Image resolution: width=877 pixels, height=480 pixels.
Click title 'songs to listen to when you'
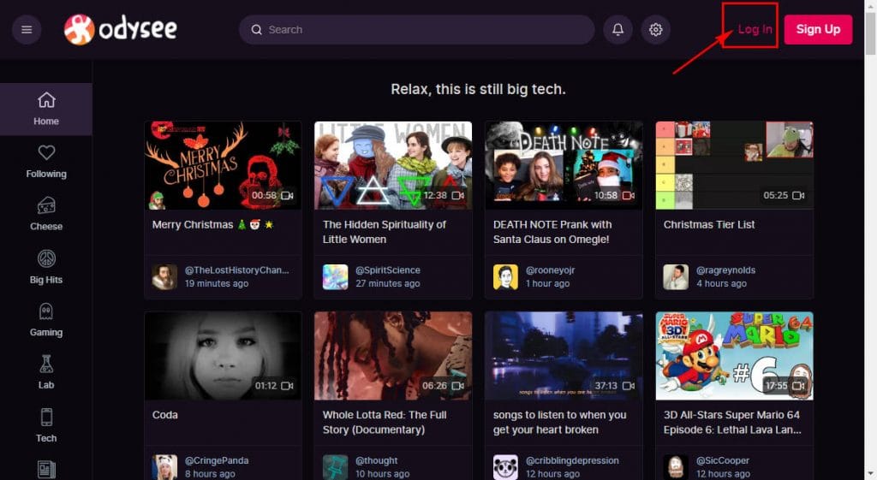(x=559, y=423)
